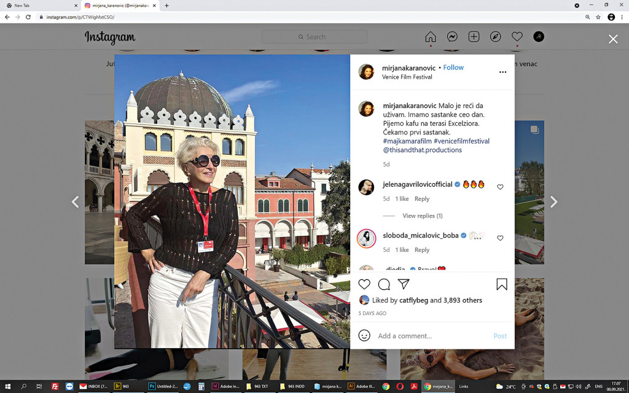This screenshot has height=393, width=629.
Task: Click the comment speech bubble icon
Action: click(384, 284)
